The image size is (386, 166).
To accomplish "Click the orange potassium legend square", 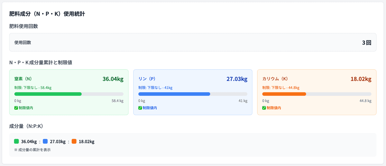I will pos(74,141).
